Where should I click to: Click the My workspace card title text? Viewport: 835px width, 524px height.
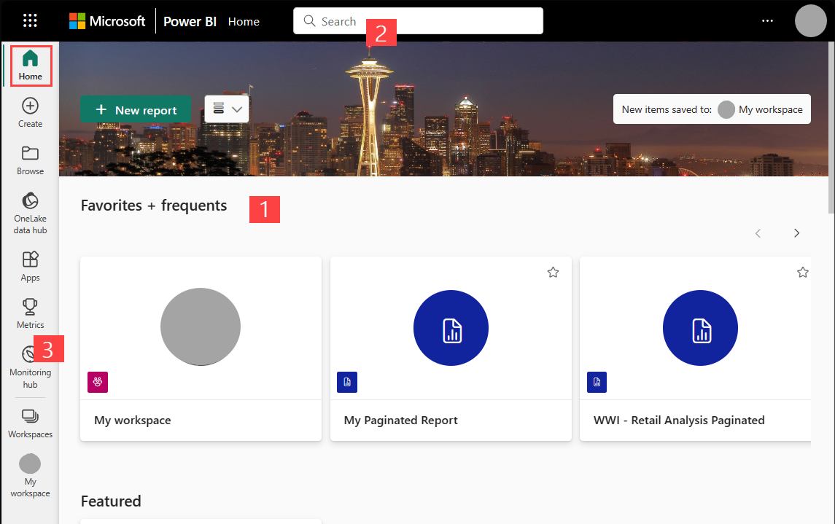click(x=133, y=421)
